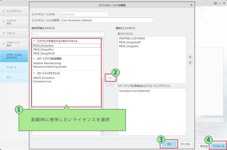
Task: Add license with the >> button
Action: pyautogui.click(x=110, y=78)
